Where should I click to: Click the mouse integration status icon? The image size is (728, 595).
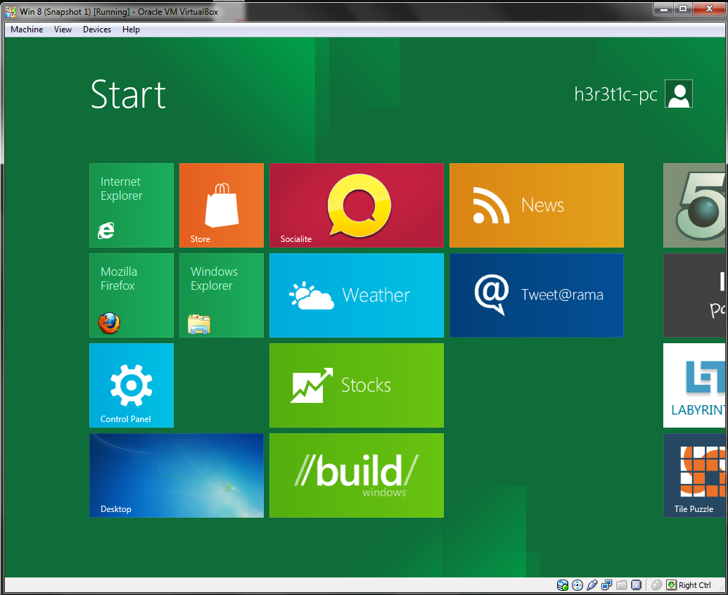point(656,585)
